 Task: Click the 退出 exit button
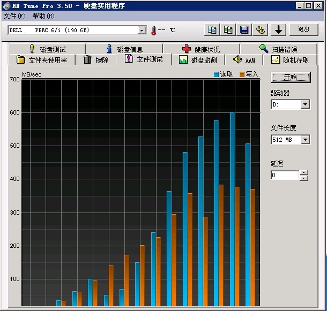point(303,29)
